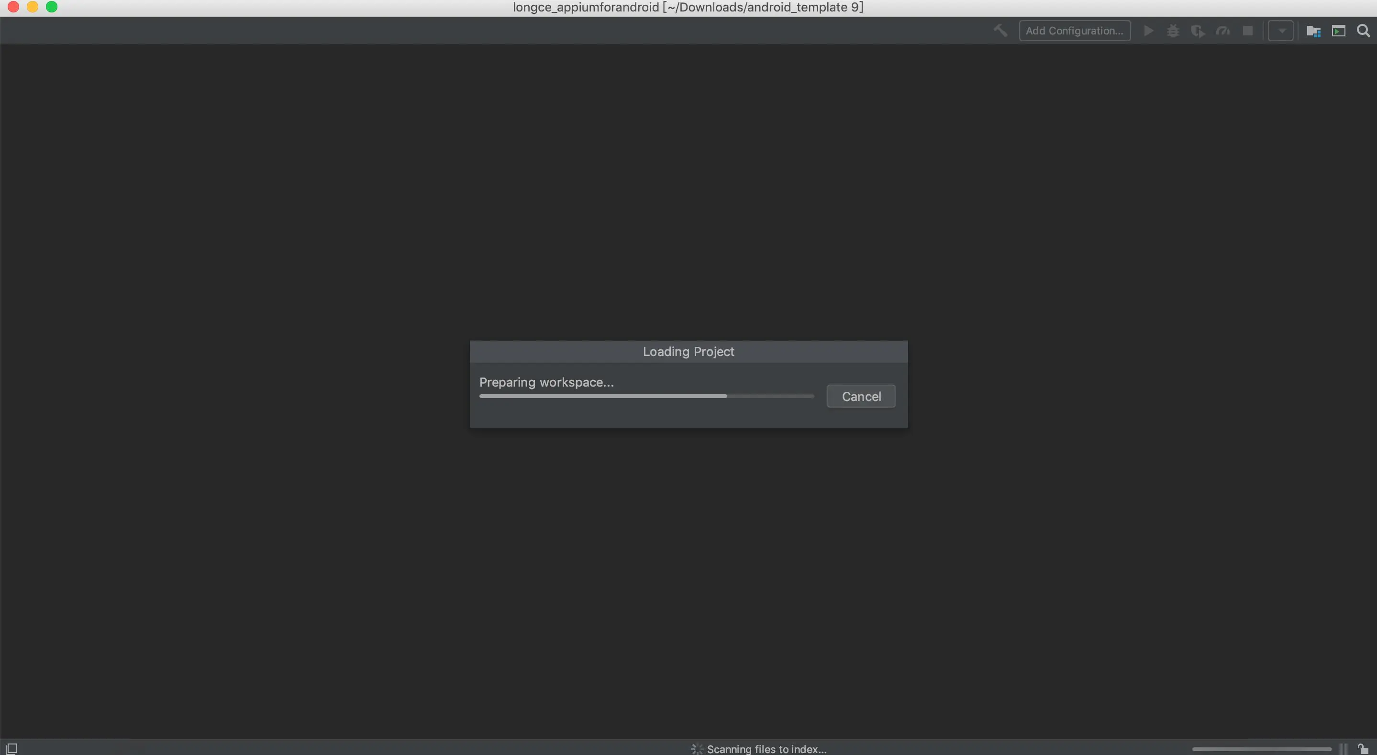Click the status bar indexing progress bar
This screenshot has width=1377, height=755.
(x=1262, y=749)
